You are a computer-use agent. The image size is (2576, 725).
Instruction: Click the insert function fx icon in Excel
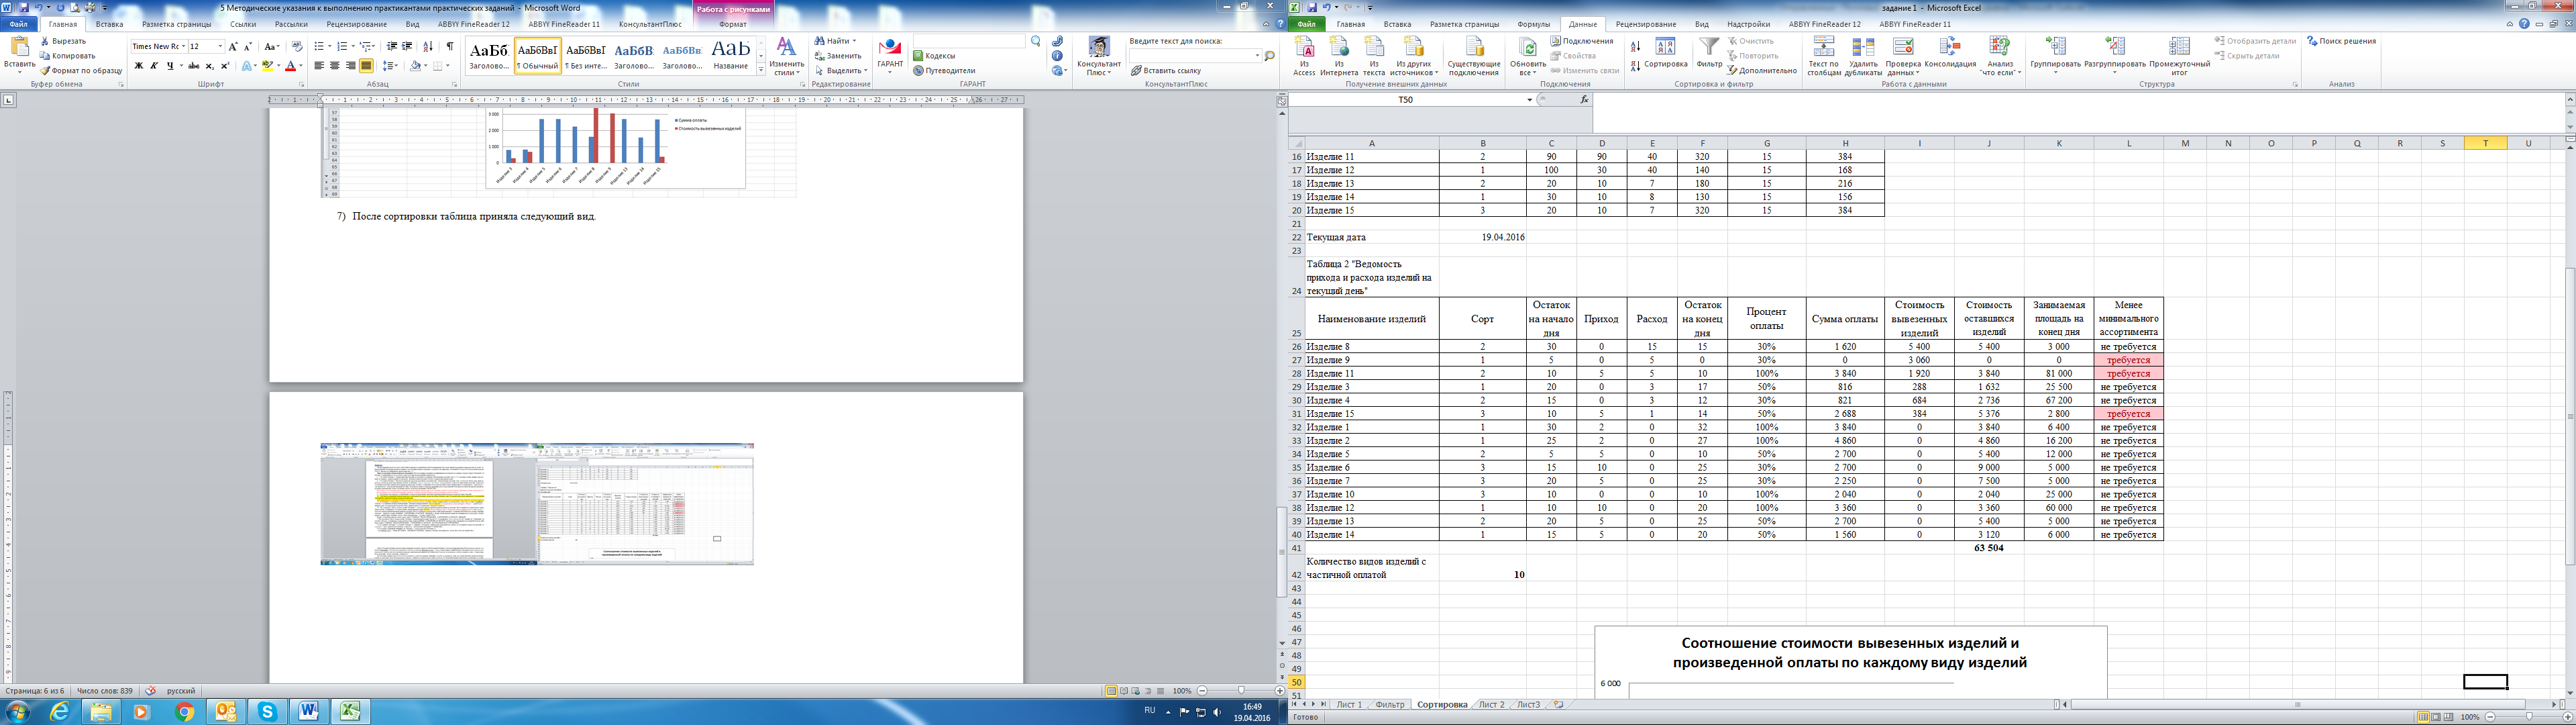pyautogui.click(x=1584, y=100)
